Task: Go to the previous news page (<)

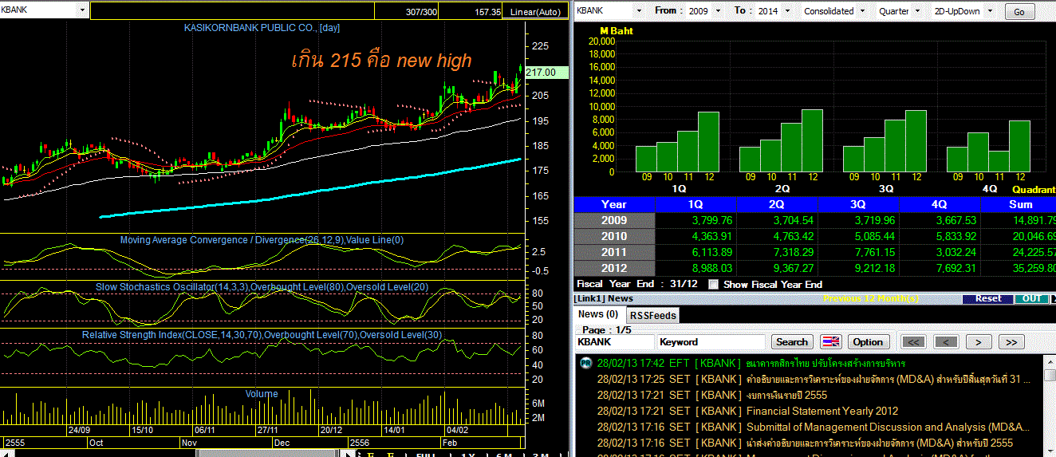Action: point(946,342)
